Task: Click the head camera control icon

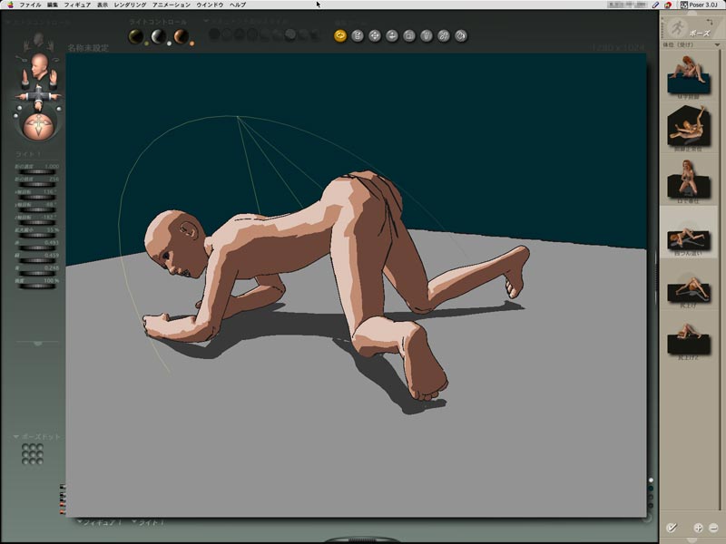Action: pyautogui.click(x=38, y=66)
